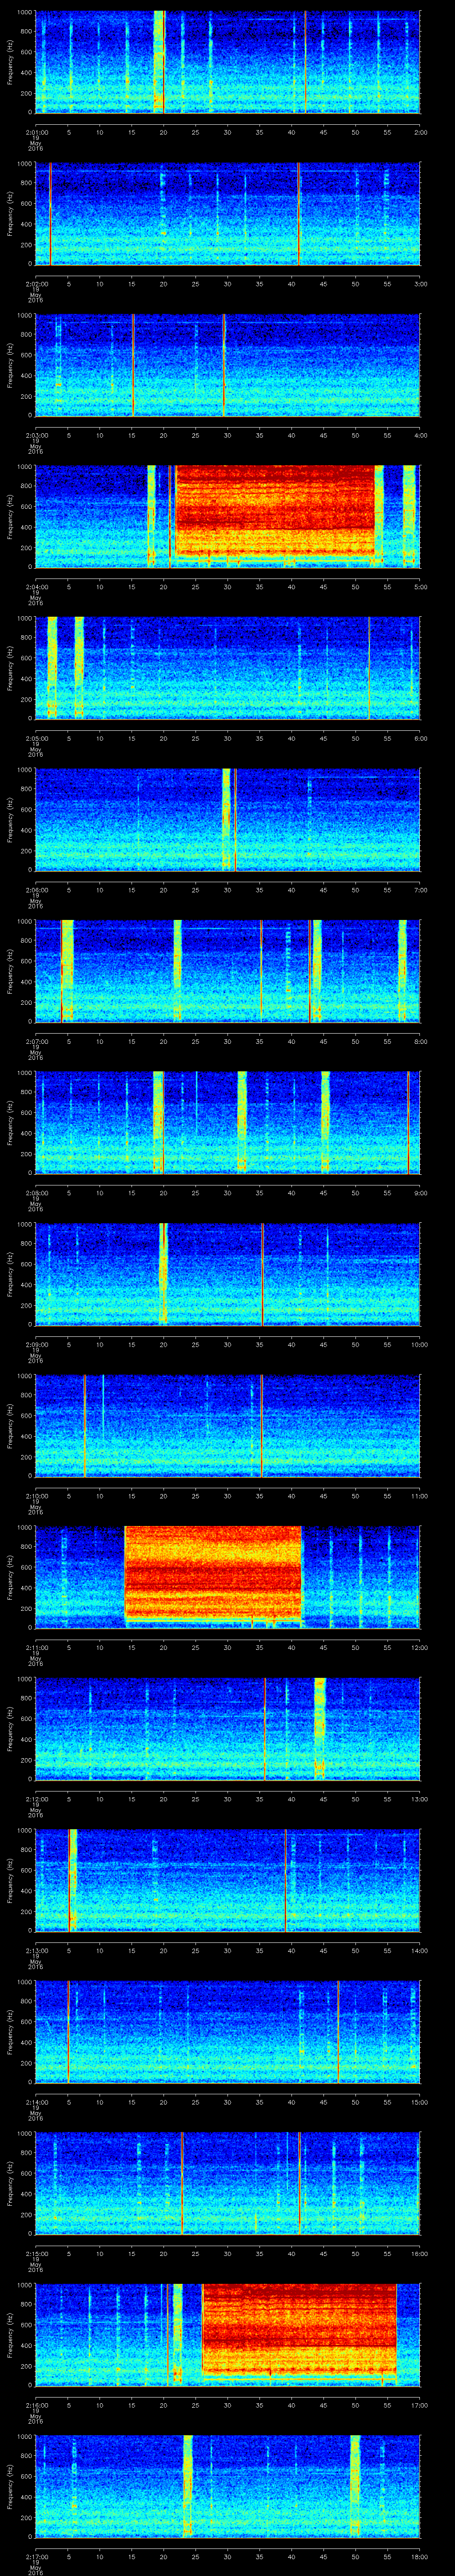Click the 2:01:00 start time label
455x2576 pixels.
coord(36,131)
